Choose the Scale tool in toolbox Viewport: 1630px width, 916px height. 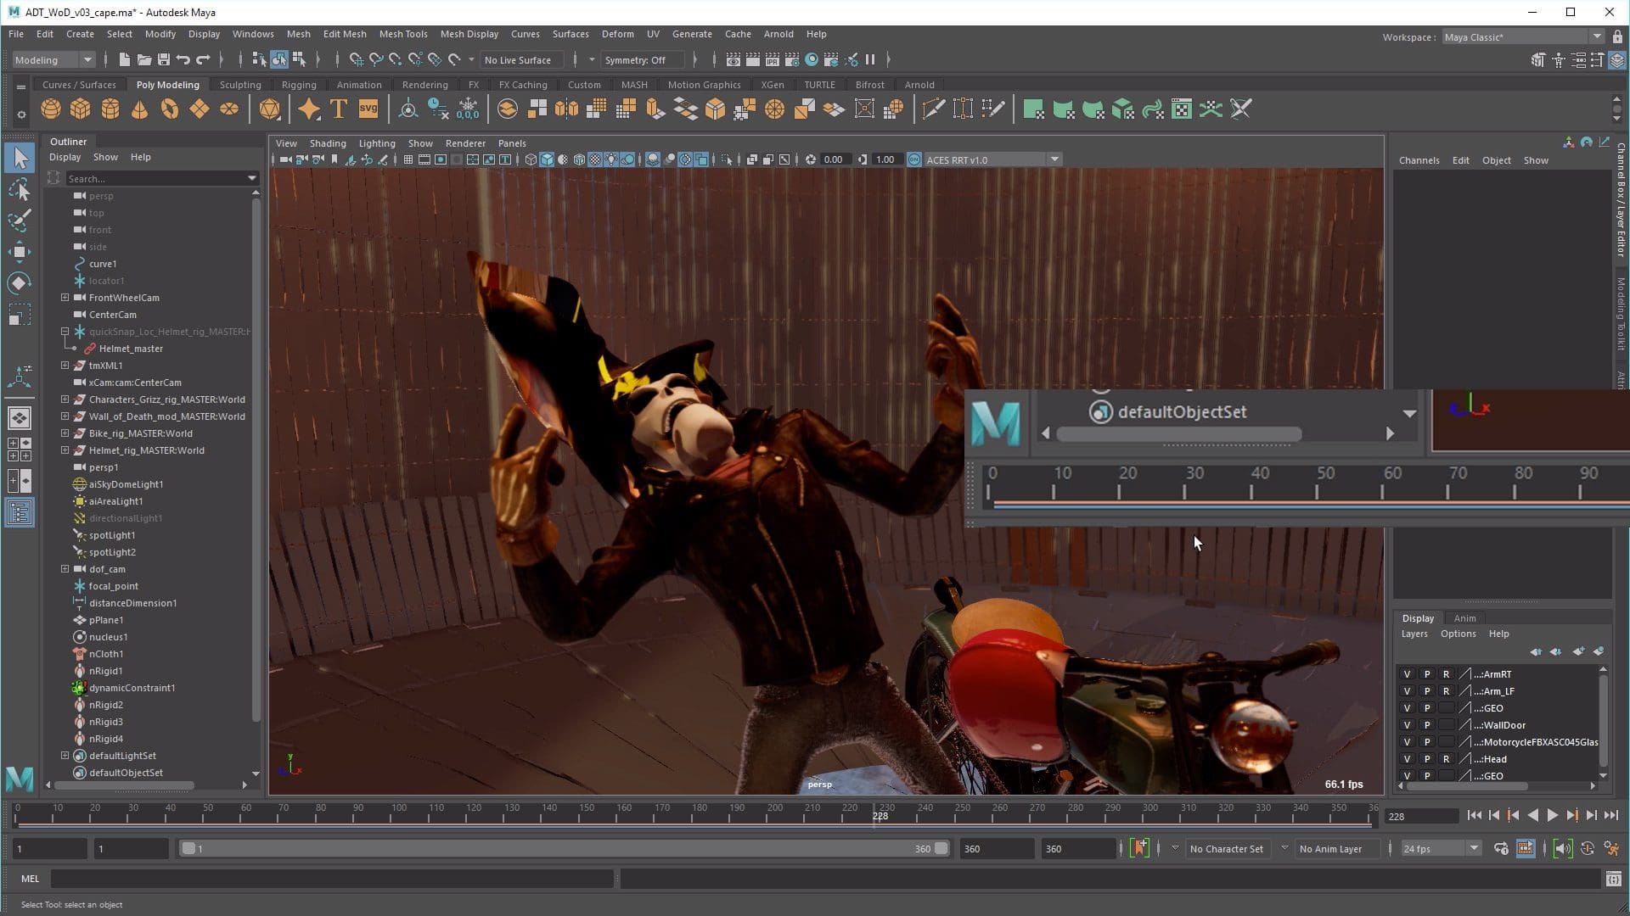pos(20,315)
